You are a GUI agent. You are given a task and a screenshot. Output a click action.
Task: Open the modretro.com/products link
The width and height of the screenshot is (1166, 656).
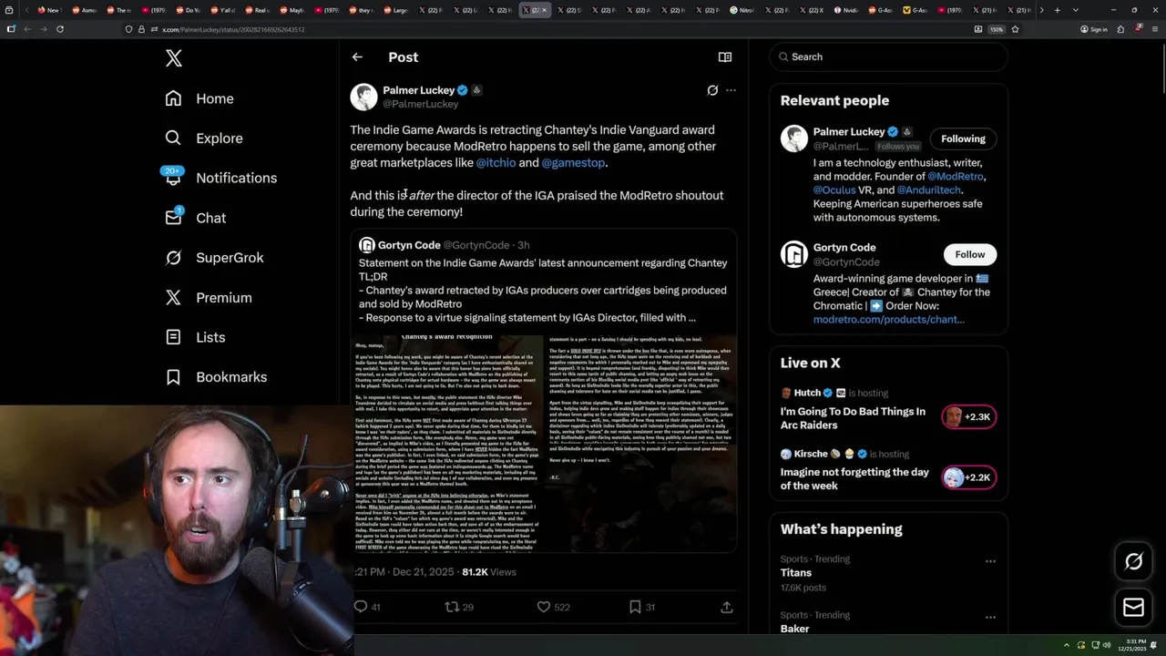coord(888,319)
